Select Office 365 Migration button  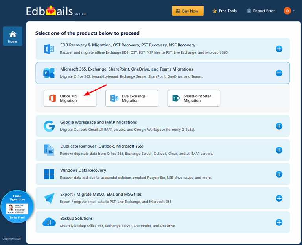(70, 98)
